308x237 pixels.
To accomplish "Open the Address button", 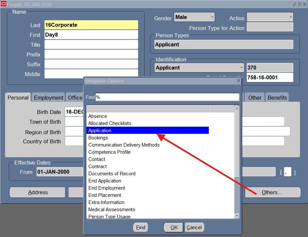I will [x=38, y=193].
